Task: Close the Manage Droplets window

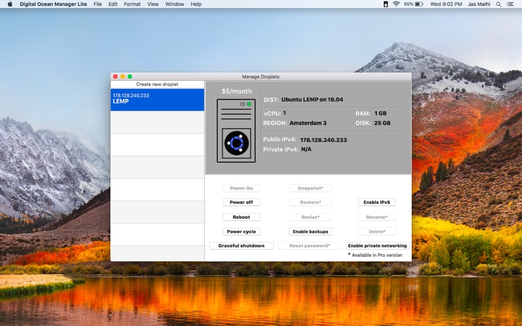Action: point(115,76)
